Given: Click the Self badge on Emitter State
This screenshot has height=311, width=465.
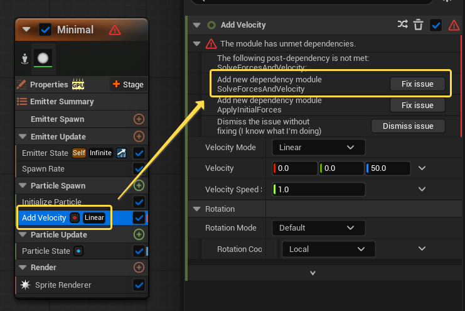Looking at the screenshot, I should 79,153.
